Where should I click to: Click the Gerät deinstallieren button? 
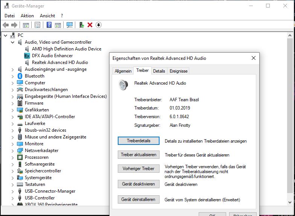click(x=138, y=199)
